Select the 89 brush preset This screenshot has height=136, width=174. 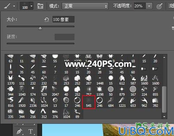click(77, 113)
